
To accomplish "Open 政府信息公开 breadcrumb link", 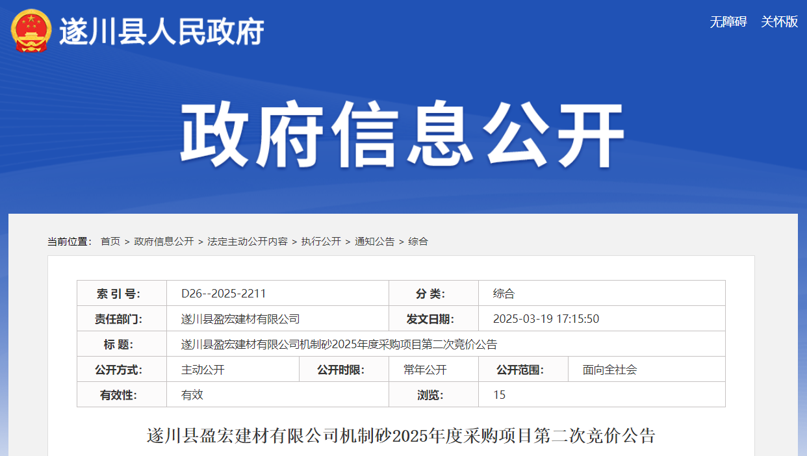I will coord(164,242).
